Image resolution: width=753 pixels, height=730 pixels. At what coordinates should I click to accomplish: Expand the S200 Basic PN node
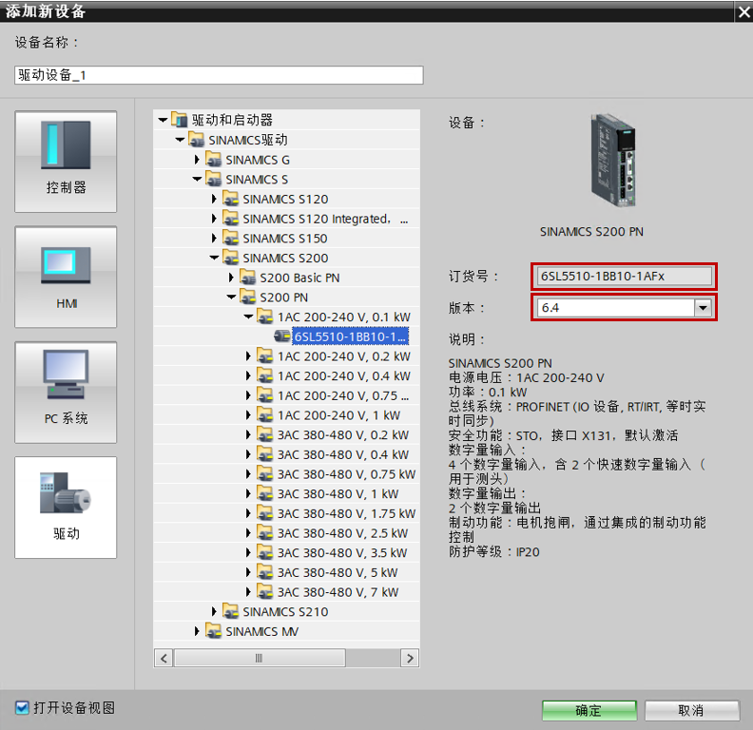pos(231,278)
